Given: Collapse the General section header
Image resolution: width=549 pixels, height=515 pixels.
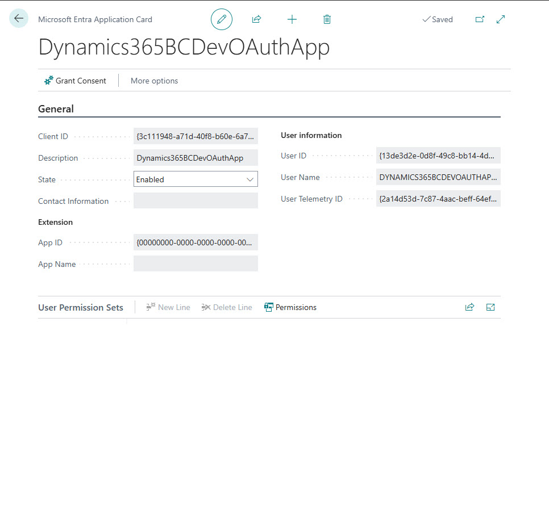Looking at the screenshot, I should pyautogui.click(x=56, y=109).
